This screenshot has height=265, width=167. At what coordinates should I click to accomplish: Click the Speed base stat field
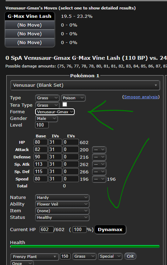tap(41, 179)
